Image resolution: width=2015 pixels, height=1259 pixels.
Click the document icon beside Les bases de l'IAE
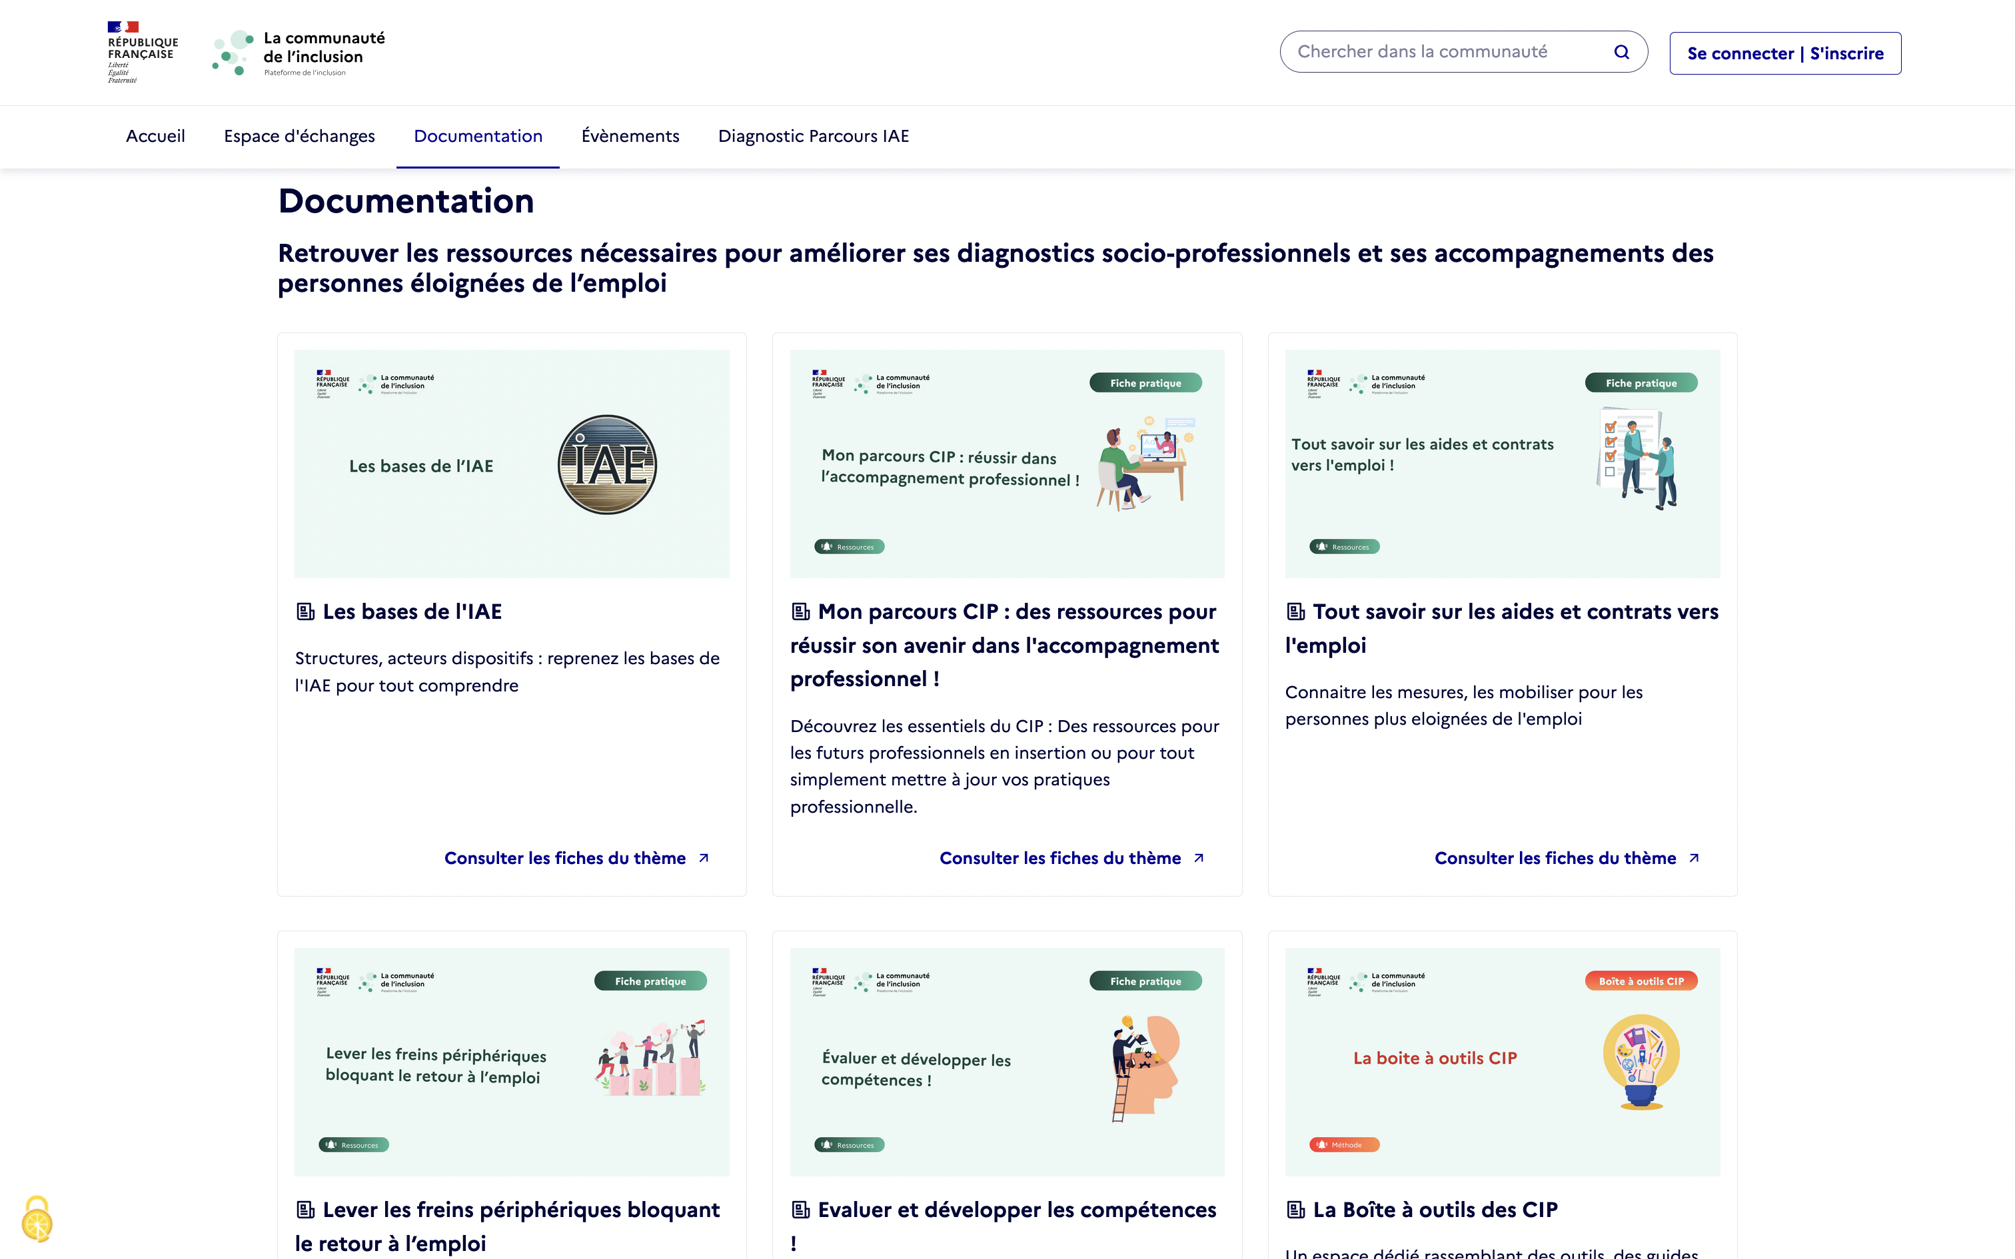(x=304, y=612)
